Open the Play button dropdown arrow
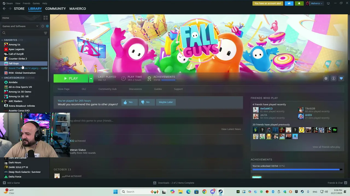350x196 pixels. click(x=91, y=78)
